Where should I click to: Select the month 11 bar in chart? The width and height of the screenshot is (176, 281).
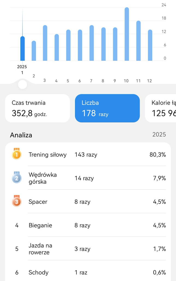pyautogui.click(x=138, y=41)
